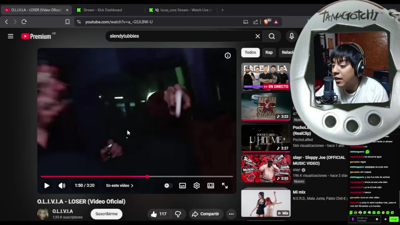Click 'Mi mix' playlist title
The width and height of the screenshot is (400, 225).
click(299, 192)
